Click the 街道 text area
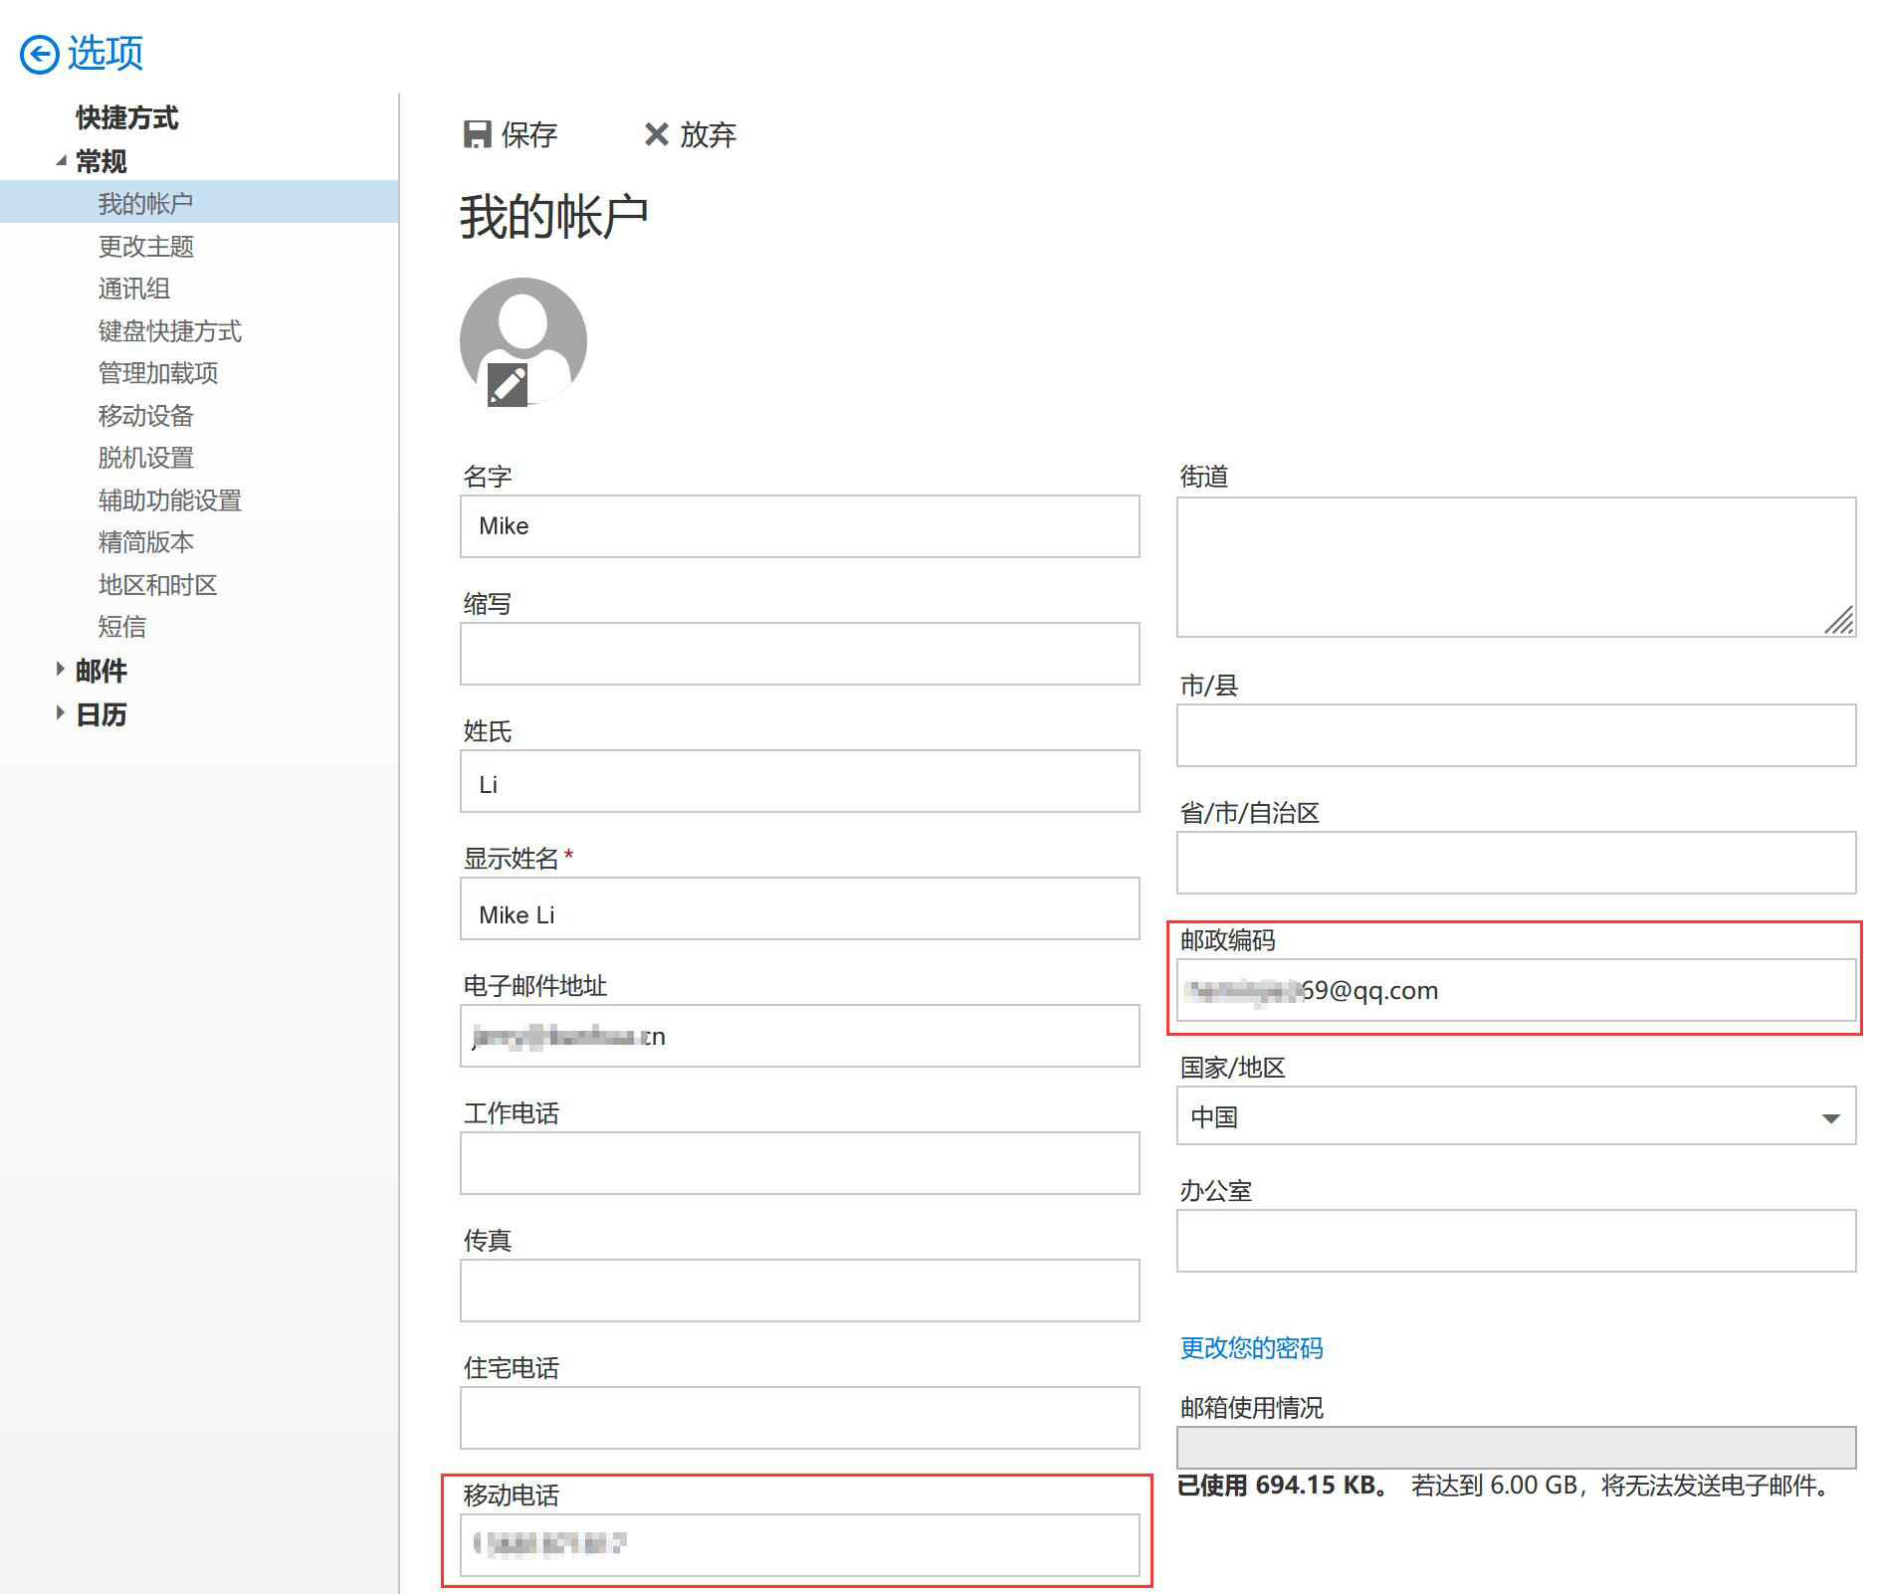Image resolution: width=1879 pixels, height=1594 pixels. 1515,567
